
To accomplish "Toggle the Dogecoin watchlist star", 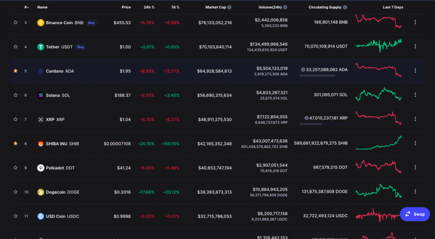I will [16, 191].
